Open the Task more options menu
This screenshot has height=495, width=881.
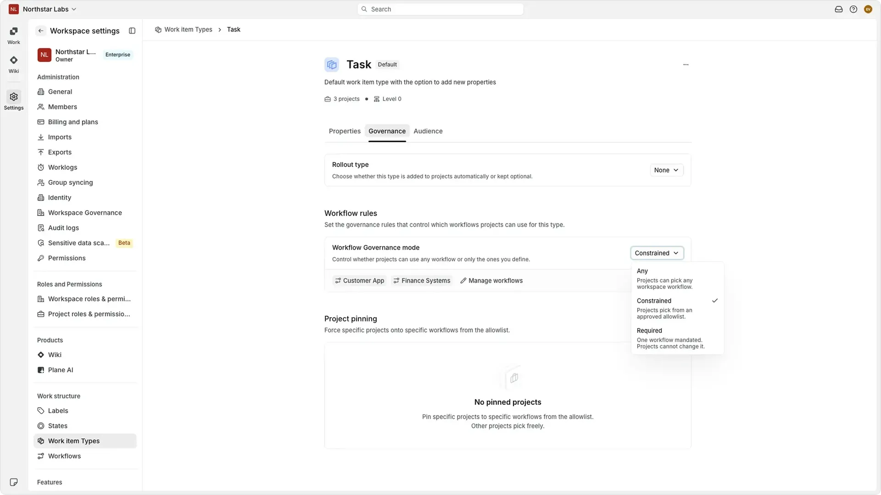click(686, 65)
